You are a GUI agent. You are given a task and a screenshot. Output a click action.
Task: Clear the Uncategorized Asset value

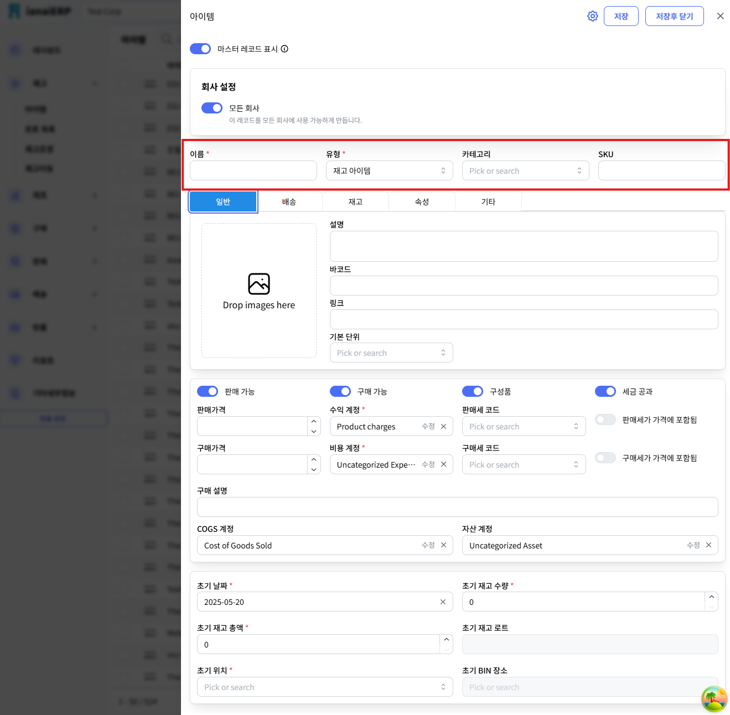point(708,545)
